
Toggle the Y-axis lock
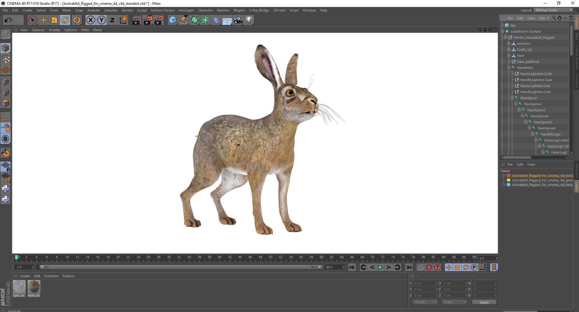pos(102,20)
